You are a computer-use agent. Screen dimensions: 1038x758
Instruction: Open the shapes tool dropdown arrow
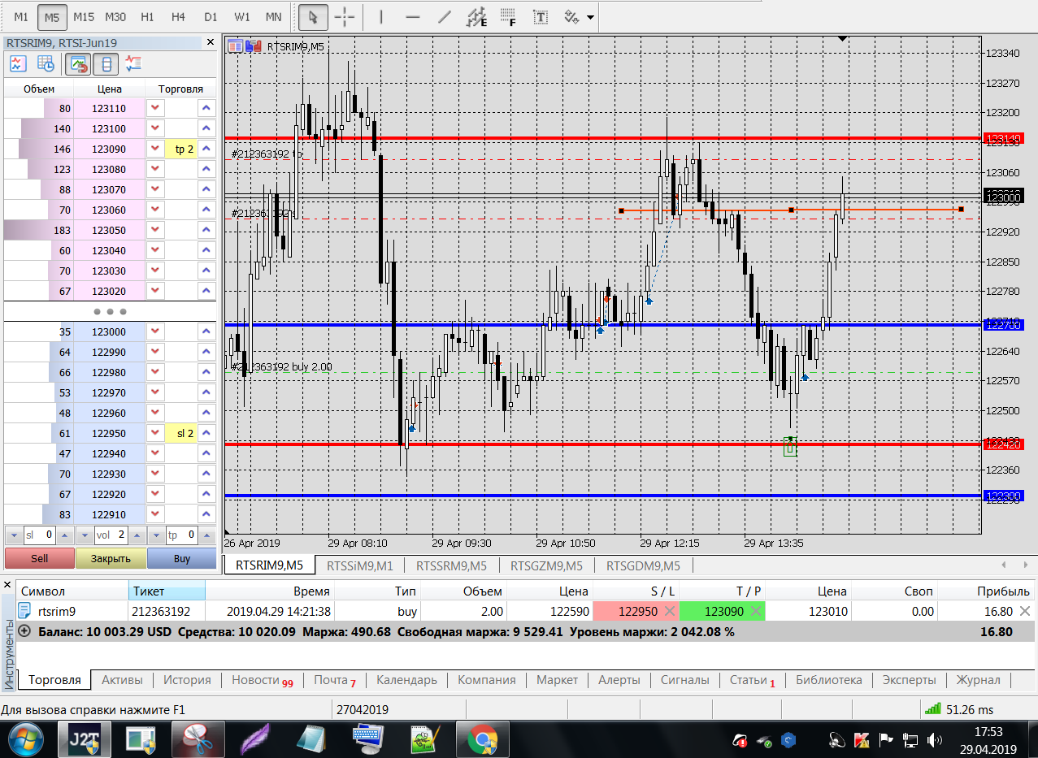(589, 17)
